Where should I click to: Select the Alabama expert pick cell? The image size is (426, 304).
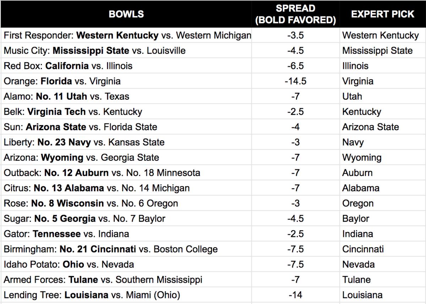(361, 188)
